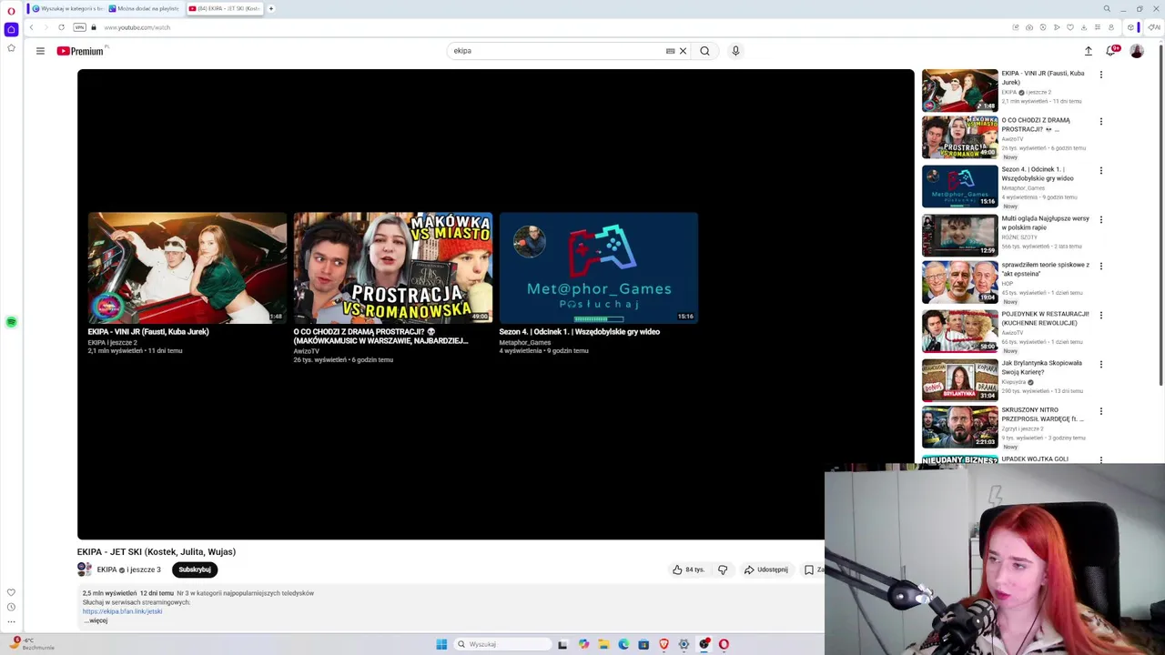
Task: Click the 'Subskrybuj' button
Action: pos(195,569)
